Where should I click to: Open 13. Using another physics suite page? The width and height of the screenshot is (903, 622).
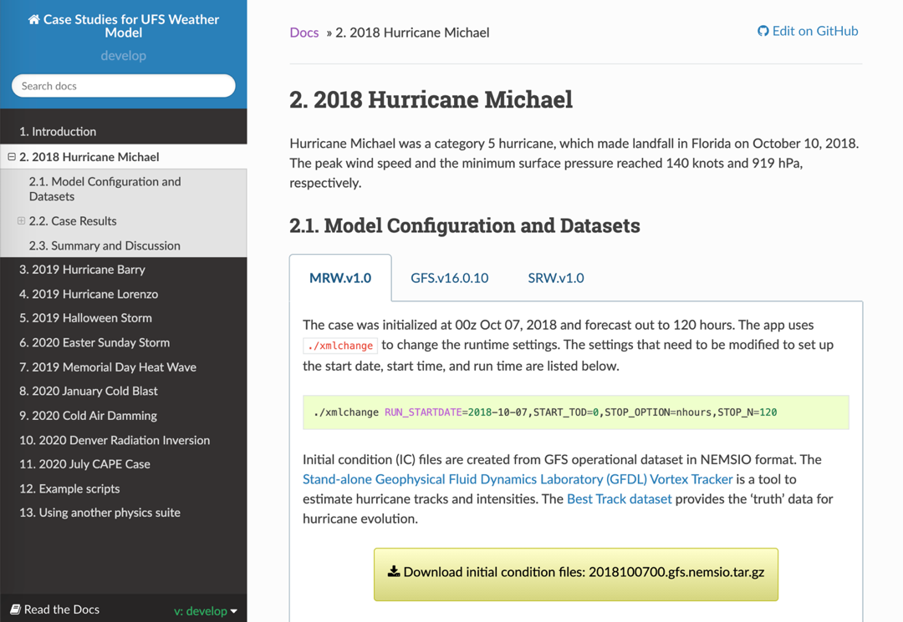click(x=123, y=513)
